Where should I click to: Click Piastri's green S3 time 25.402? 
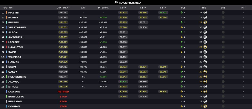pyautogui.click(x=163, y=13)
